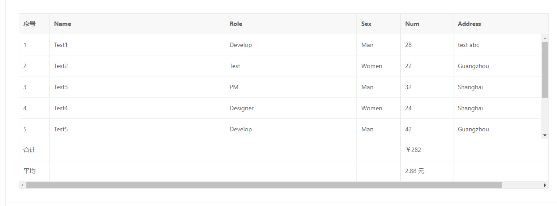This screenshot has height=206, width=557.
Task: Click the horizontal scrollbar thumb
Action: coord(263,185)
